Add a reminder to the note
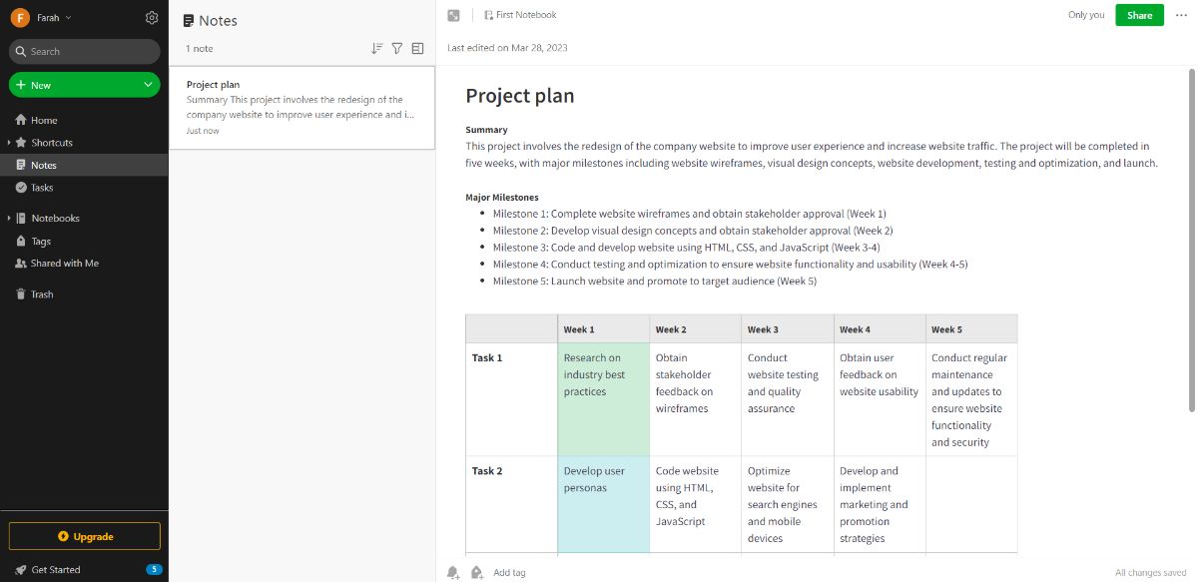The width and height of the screenshot is (1198, 582). [x=452, y=571]
